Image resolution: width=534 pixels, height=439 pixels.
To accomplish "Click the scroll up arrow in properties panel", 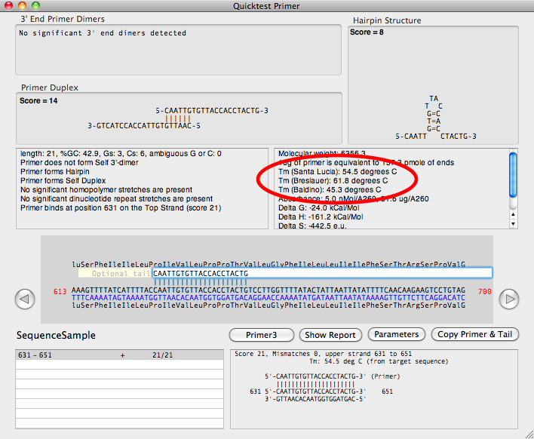I will 514,213.
